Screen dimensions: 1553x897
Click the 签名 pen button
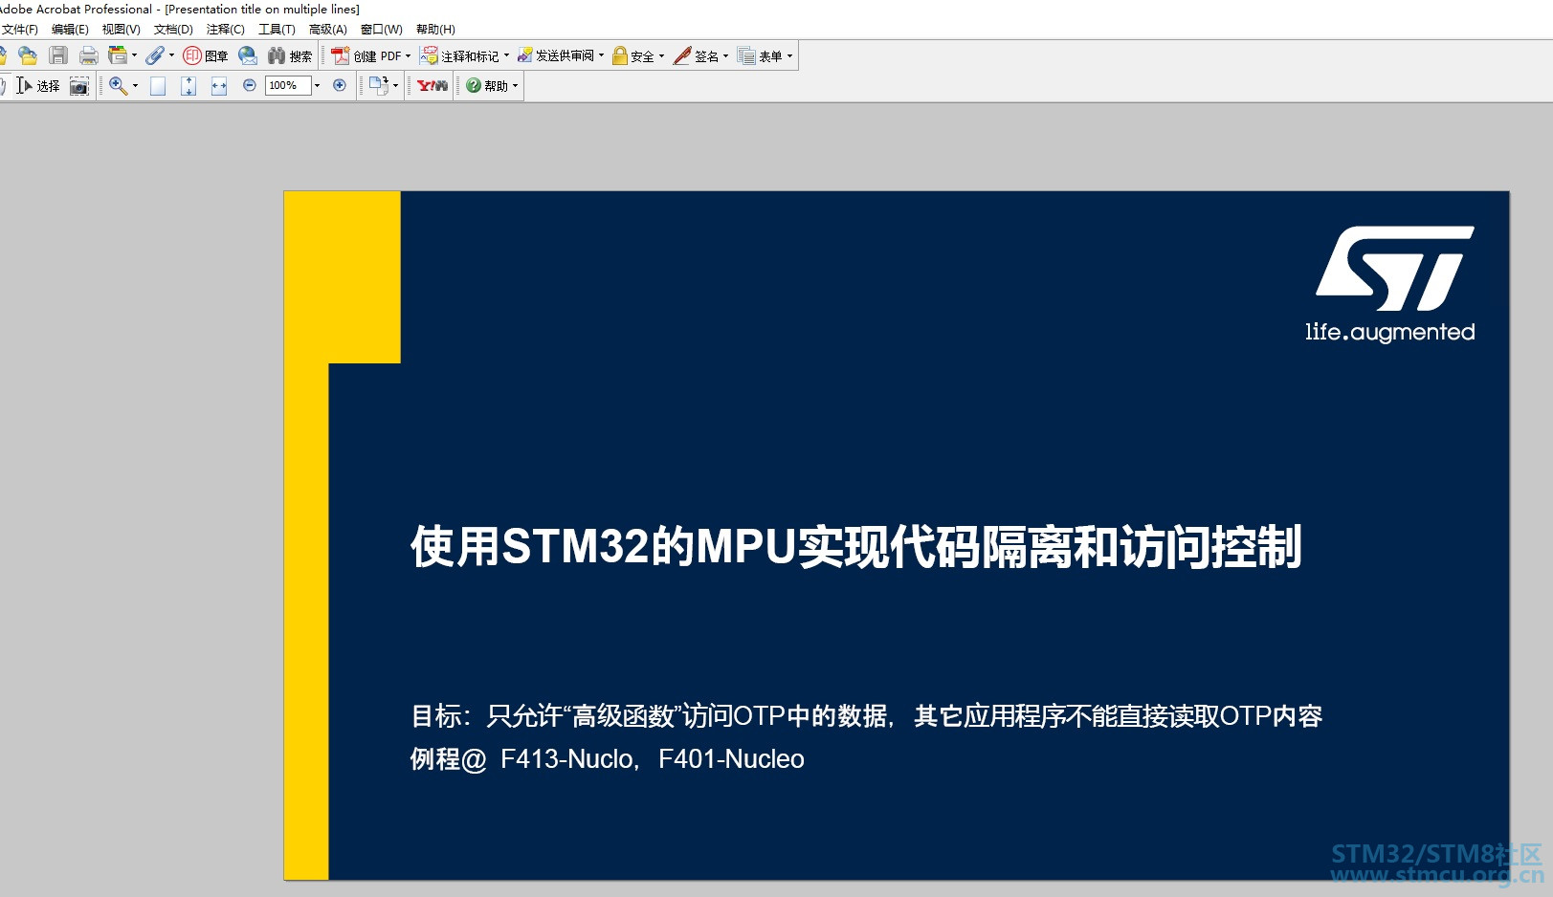pos(696,56)
